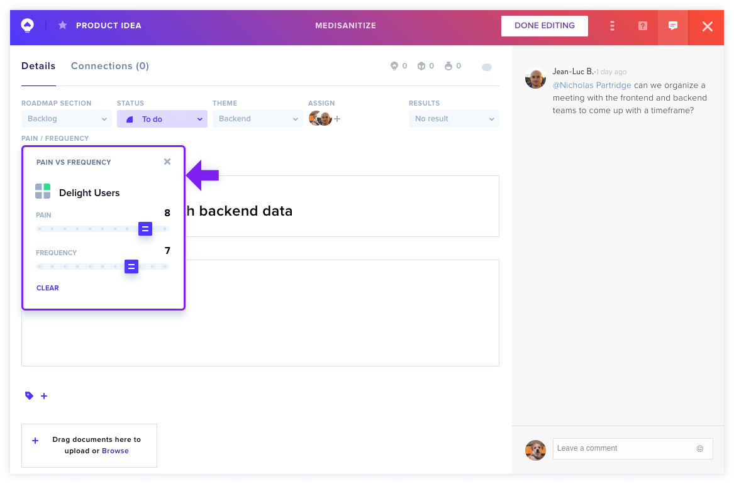Screen dimensions: 734x484
Task: Open the Status To do dropdown
Action: click(x=162, y=119)
